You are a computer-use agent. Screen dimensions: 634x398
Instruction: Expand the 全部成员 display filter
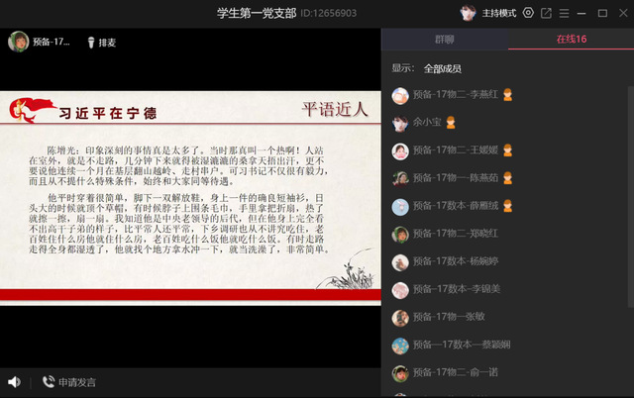[443, 69]
